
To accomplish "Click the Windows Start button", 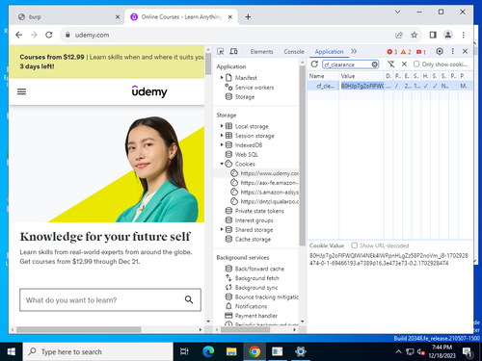I will coord(12,351).
